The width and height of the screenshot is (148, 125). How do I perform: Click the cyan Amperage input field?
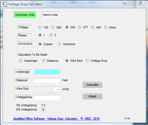[x=47, y=72]
